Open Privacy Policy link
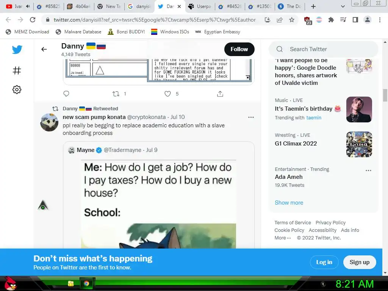Viewport: 388px width, 291px height. [330, 223]
